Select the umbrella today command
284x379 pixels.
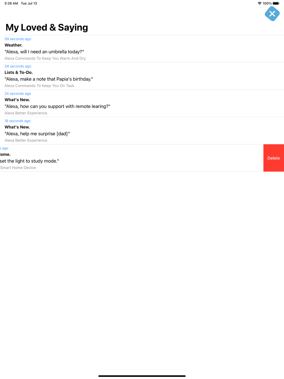44,52
